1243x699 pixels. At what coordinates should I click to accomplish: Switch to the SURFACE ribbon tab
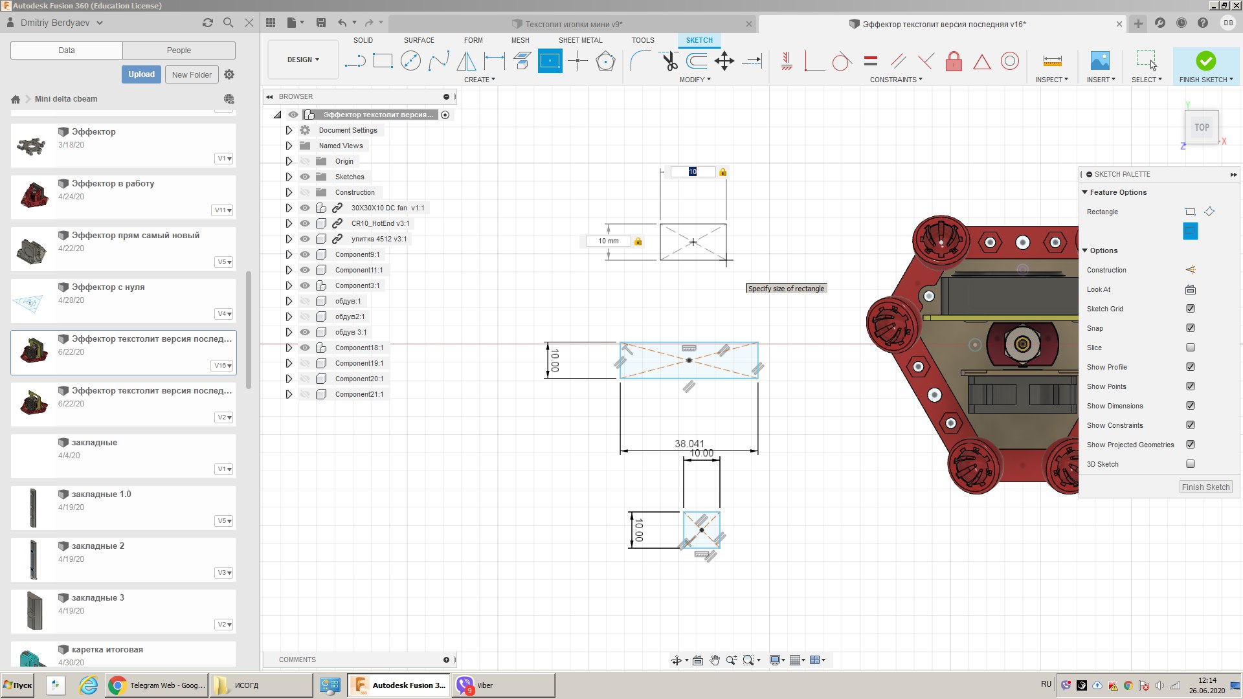419,40
